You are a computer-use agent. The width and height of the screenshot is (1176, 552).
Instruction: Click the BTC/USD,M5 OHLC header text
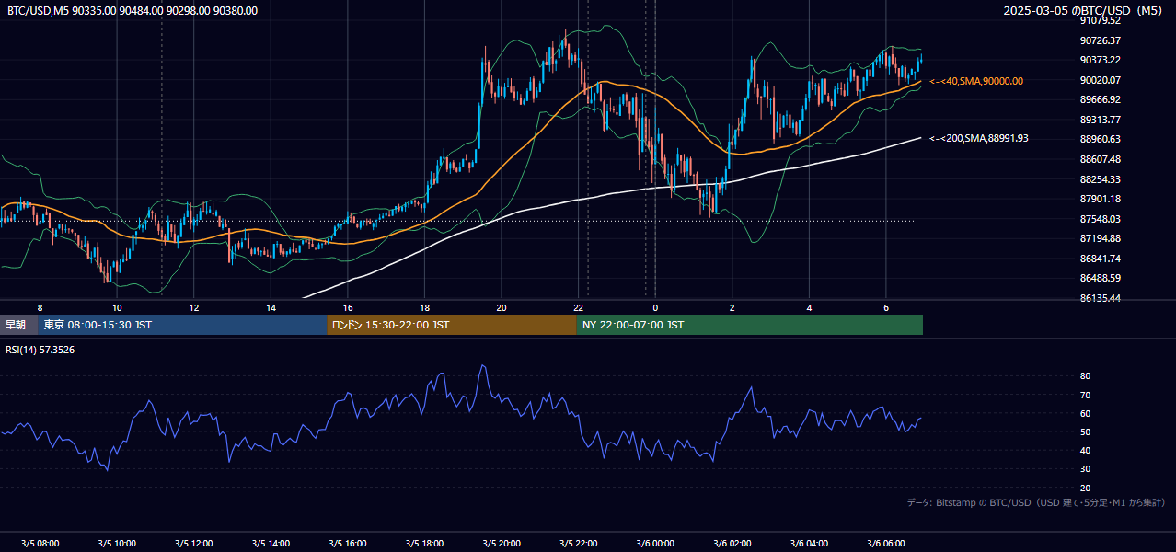(x=133, y=11)
